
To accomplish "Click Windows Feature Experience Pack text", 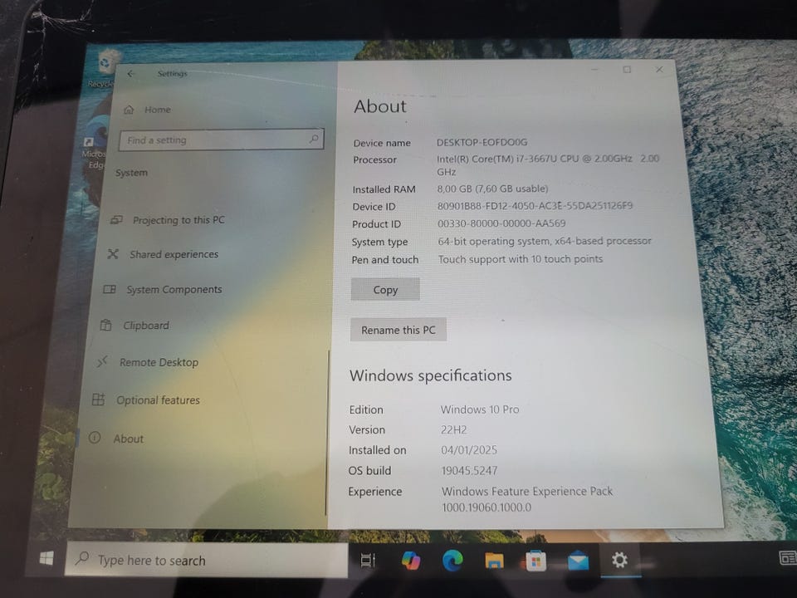I will coord(527,491).
